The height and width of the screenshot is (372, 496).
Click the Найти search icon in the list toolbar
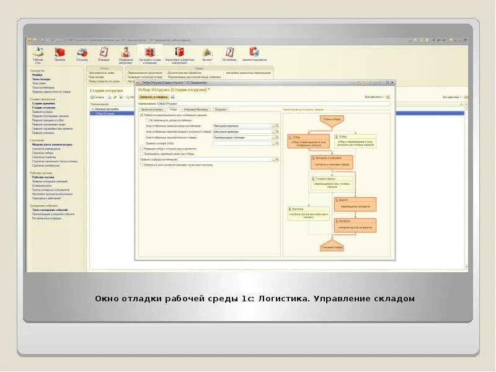[x=128, y=97]
